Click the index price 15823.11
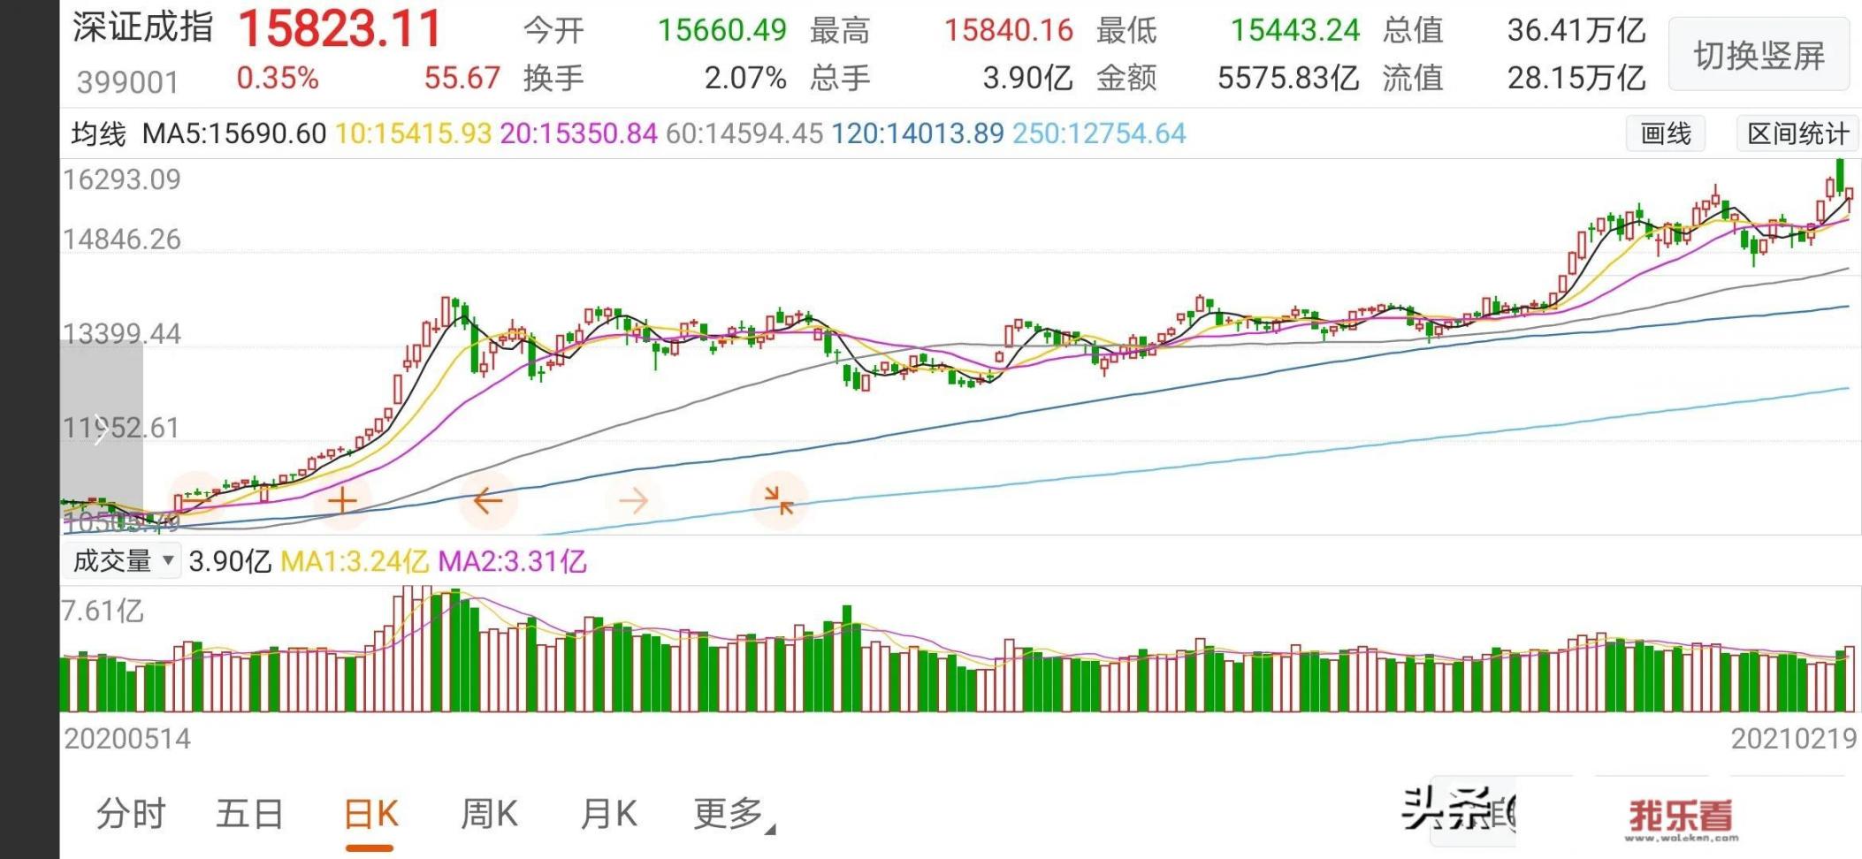The image size is (1862, 859). point(340,29)
